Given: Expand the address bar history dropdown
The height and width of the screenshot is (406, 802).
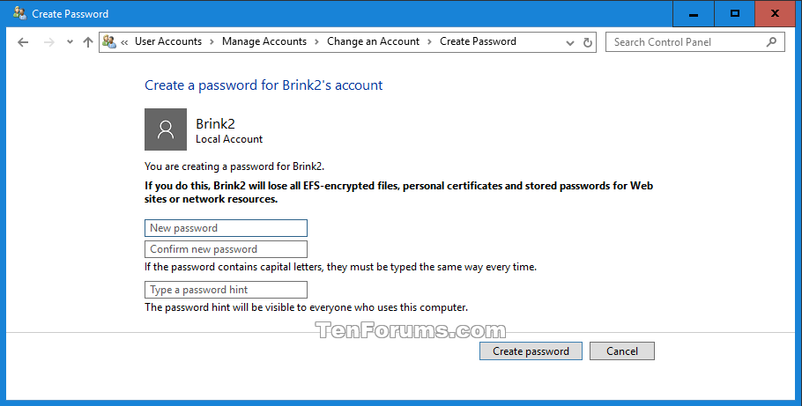Looking at the screenshot, I should [570, 43].
